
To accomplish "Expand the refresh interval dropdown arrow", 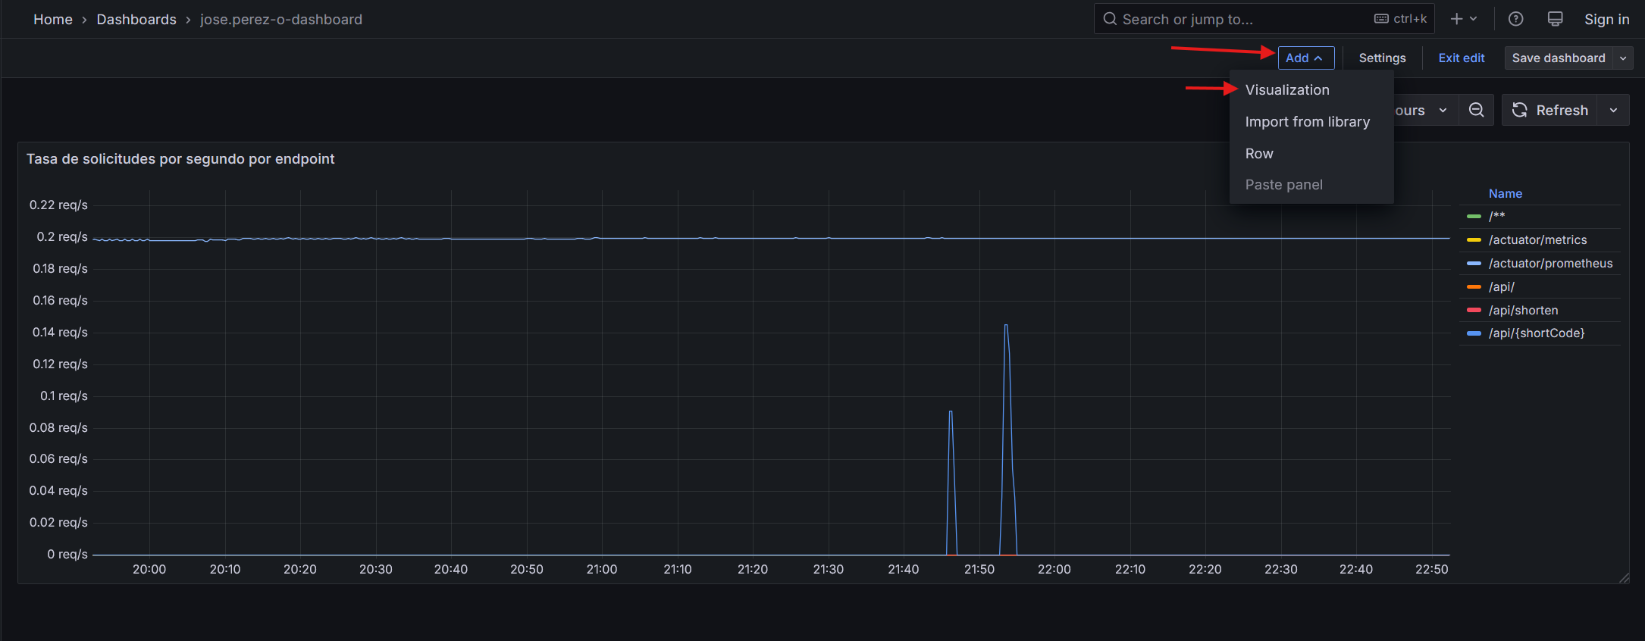I will 1614,111.
